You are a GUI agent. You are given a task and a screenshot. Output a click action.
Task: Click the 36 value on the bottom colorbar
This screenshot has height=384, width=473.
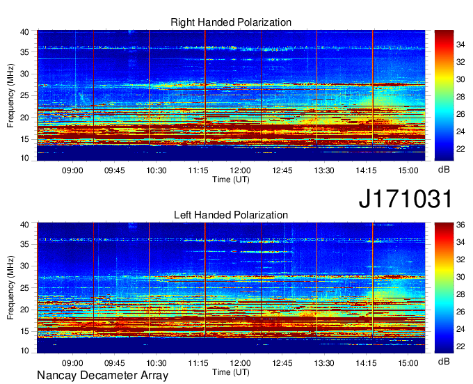click(x=460, y=225)
